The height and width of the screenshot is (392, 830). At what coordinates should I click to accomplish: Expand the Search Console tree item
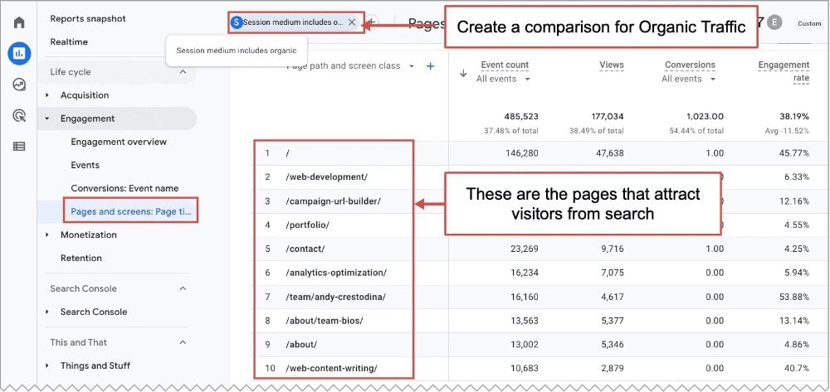(x=47, y=312)
